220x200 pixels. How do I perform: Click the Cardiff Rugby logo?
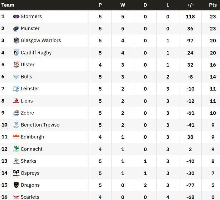(x=16, y=53)
